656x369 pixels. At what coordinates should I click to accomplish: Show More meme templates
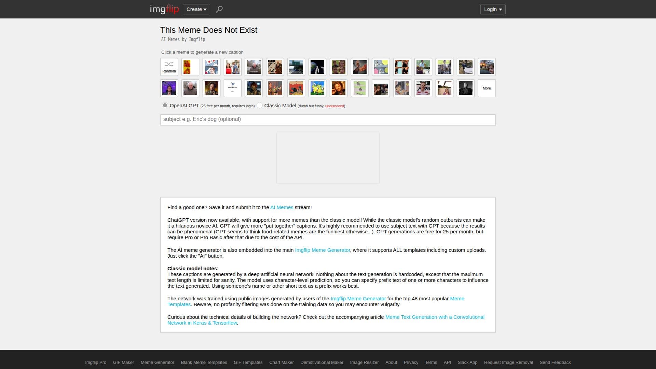(487, 88)
